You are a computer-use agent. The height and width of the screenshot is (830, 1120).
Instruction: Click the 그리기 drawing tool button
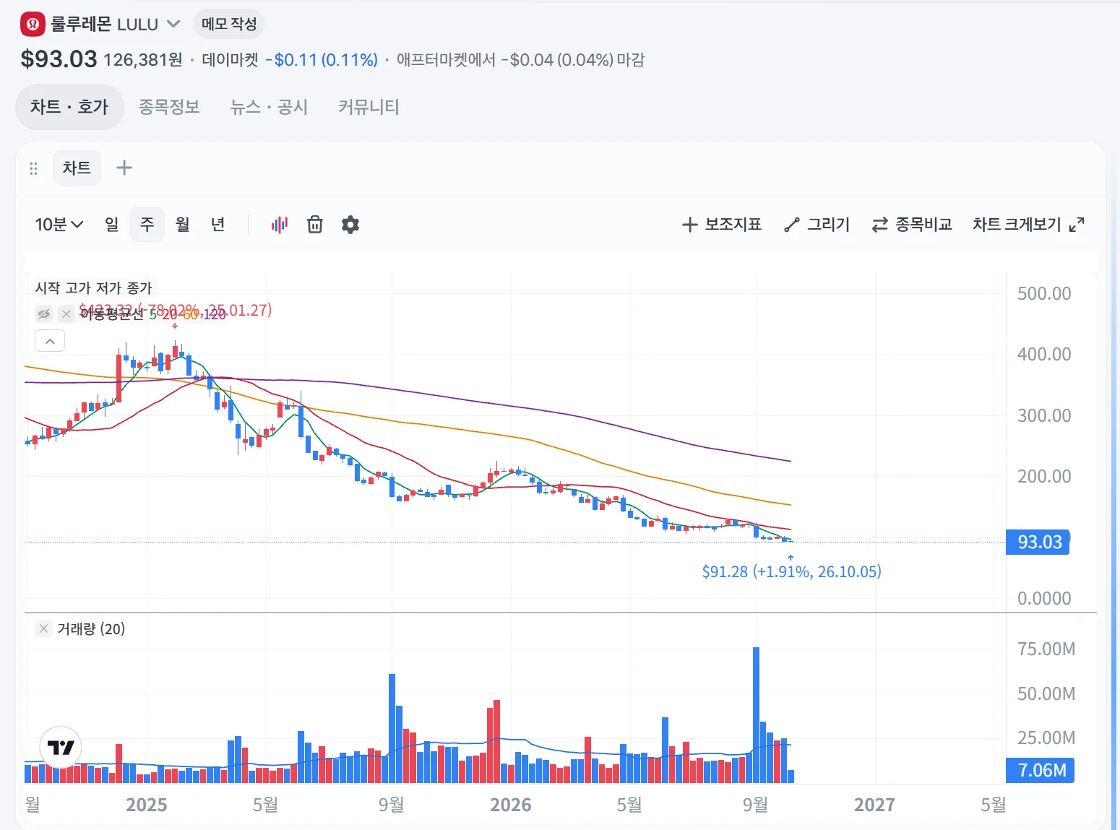coord(817,225)
